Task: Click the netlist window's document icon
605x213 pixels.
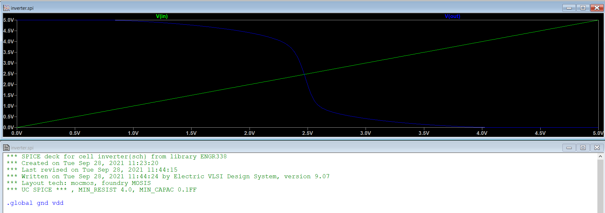Action: click(6, 148)
